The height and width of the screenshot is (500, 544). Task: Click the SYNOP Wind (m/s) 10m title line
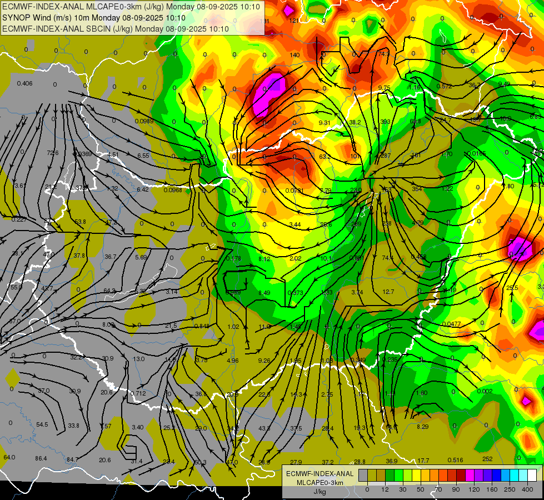click(x=94, y=18)
